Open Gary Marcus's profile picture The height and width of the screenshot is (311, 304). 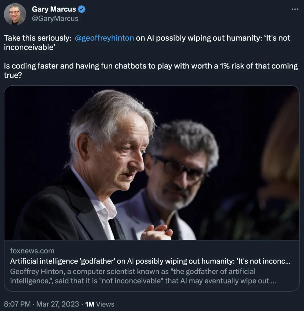15,14
